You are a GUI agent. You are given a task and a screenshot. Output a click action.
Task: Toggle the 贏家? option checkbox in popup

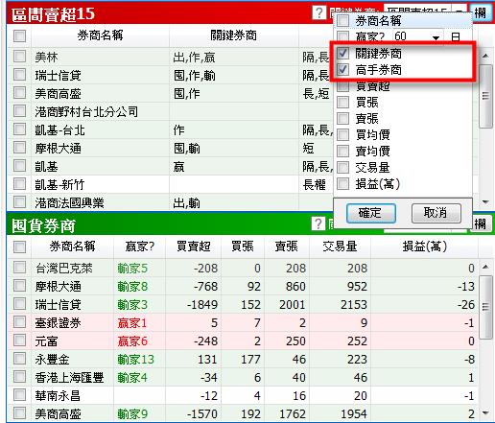point(343,36)
